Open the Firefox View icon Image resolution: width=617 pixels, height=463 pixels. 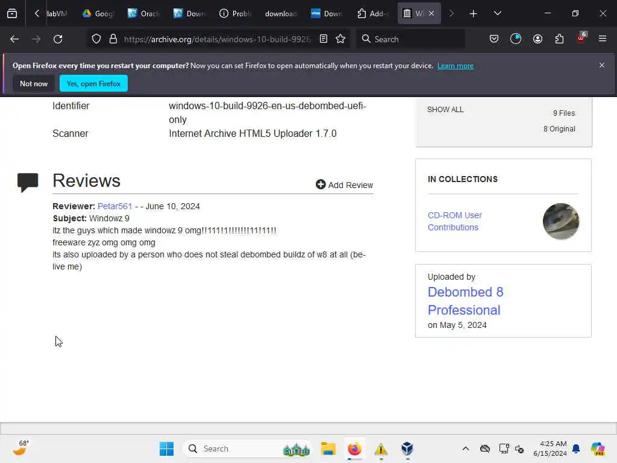tap(12, 14)
